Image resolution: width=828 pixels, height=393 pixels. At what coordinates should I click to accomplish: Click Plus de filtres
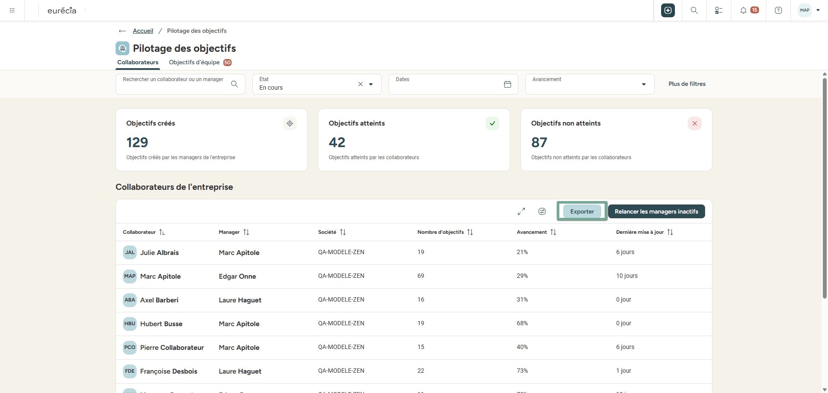pyautogui.click(x=687, y=84)
